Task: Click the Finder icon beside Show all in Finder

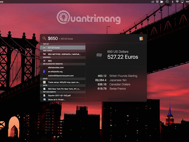Action: [x=44, y=100]
